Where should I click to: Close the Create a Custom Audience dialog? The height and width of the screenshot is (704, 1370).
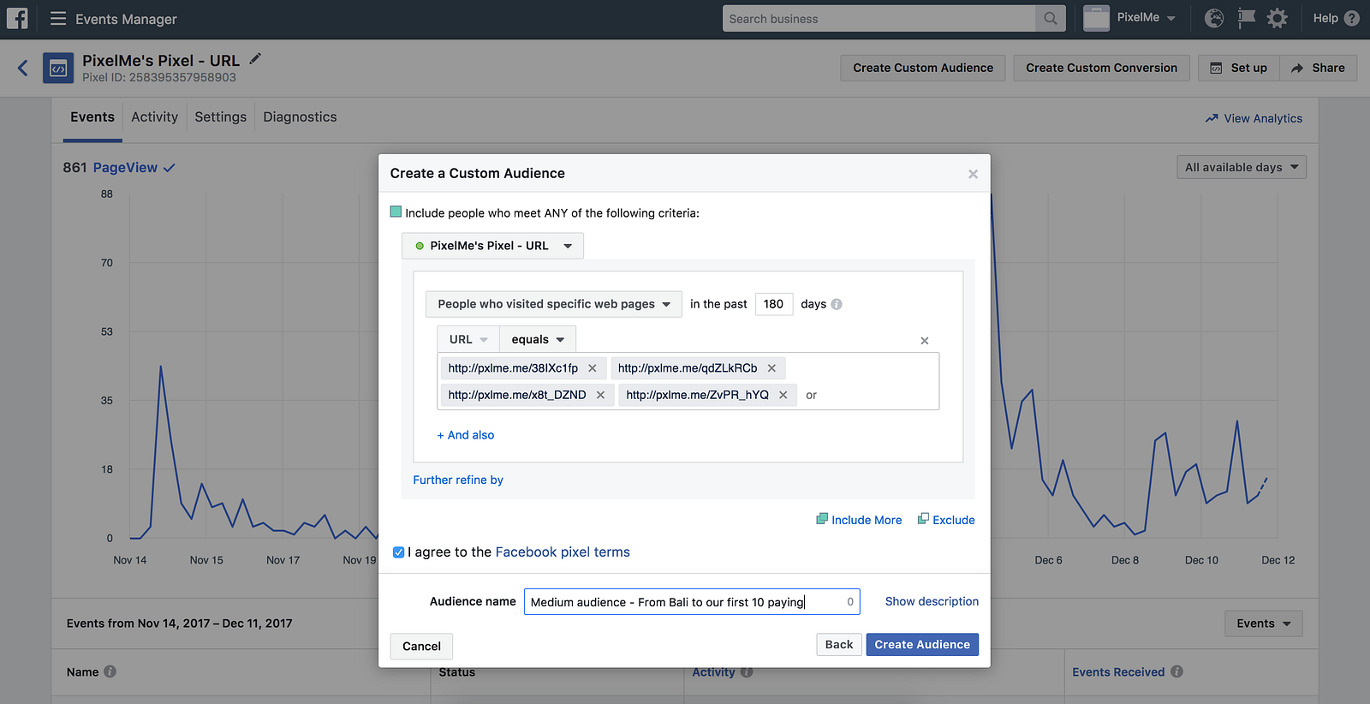(x=973, y=174)
